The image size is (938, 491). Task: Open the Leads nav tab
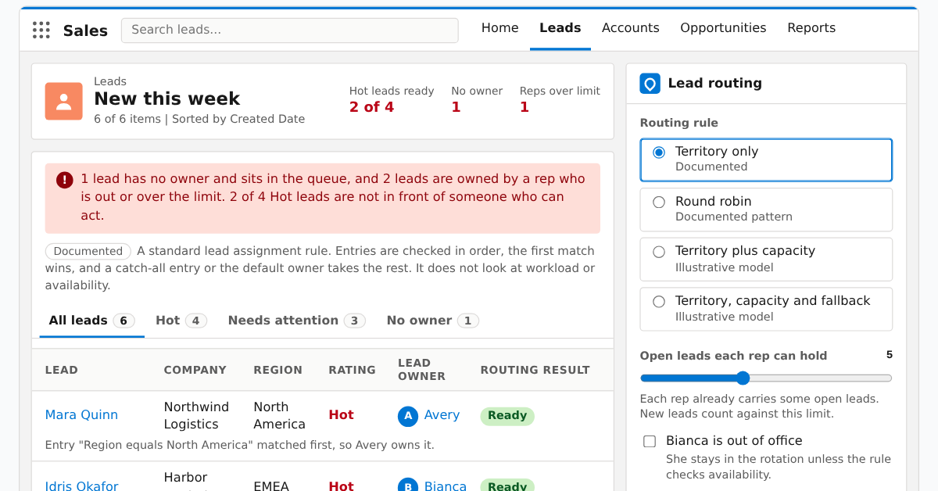560,28
